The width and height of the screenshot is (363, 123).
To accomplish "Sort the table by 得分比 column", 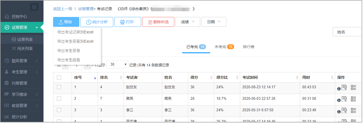I will click(237, 78).
